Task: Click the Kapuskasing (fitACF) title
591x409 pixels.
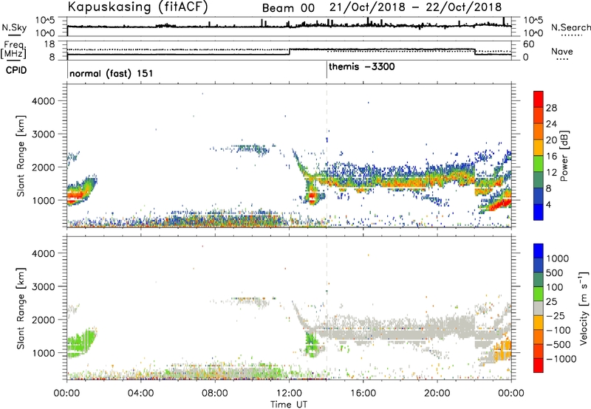Action: [137, 7]
